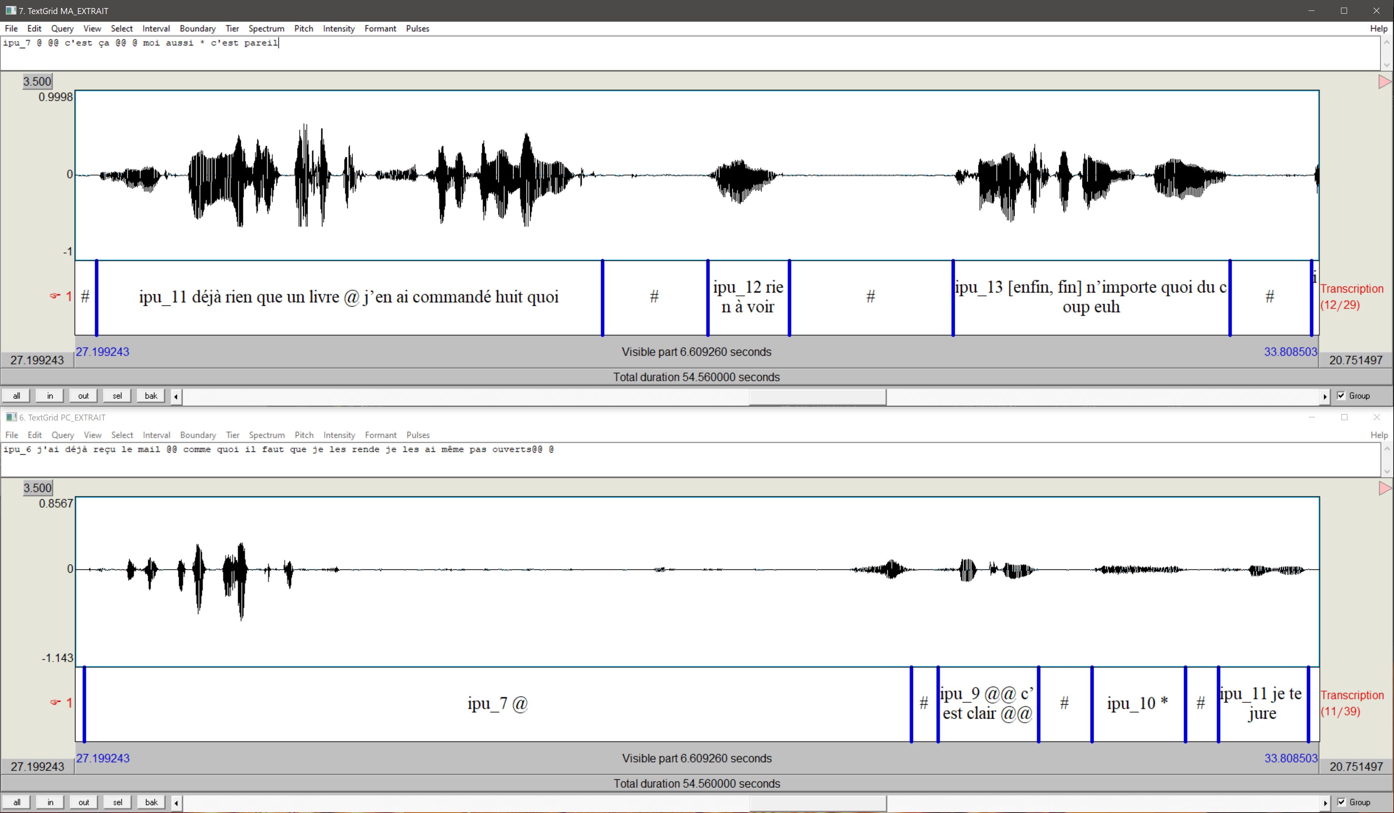
Task: Open Formant menu in MA_EXTRAIT window
Action: pyautogui.click(x=380, y=28)
